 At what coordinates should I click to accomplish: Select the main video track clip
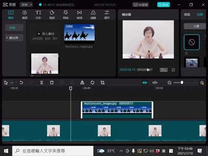coord(104,131)
